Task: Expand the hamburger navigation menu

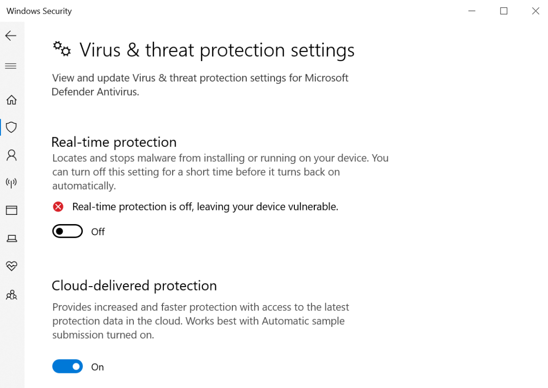Action: pos(11,66)
